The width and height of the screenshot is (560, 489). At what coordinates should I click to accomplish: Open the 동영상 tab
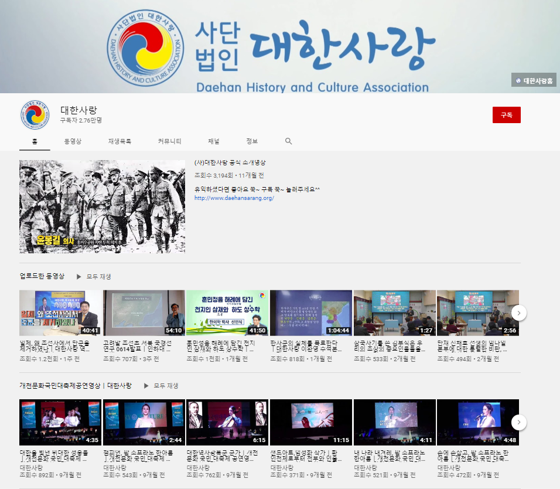[x=73, y=141]
